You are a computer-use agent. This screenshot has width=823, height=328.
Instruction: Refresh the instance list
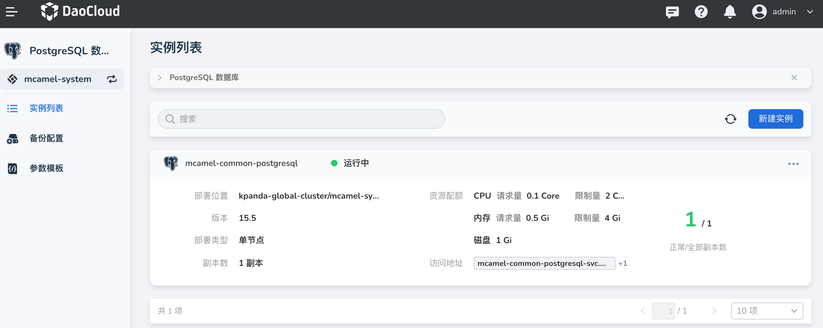[x=730, y=119]
